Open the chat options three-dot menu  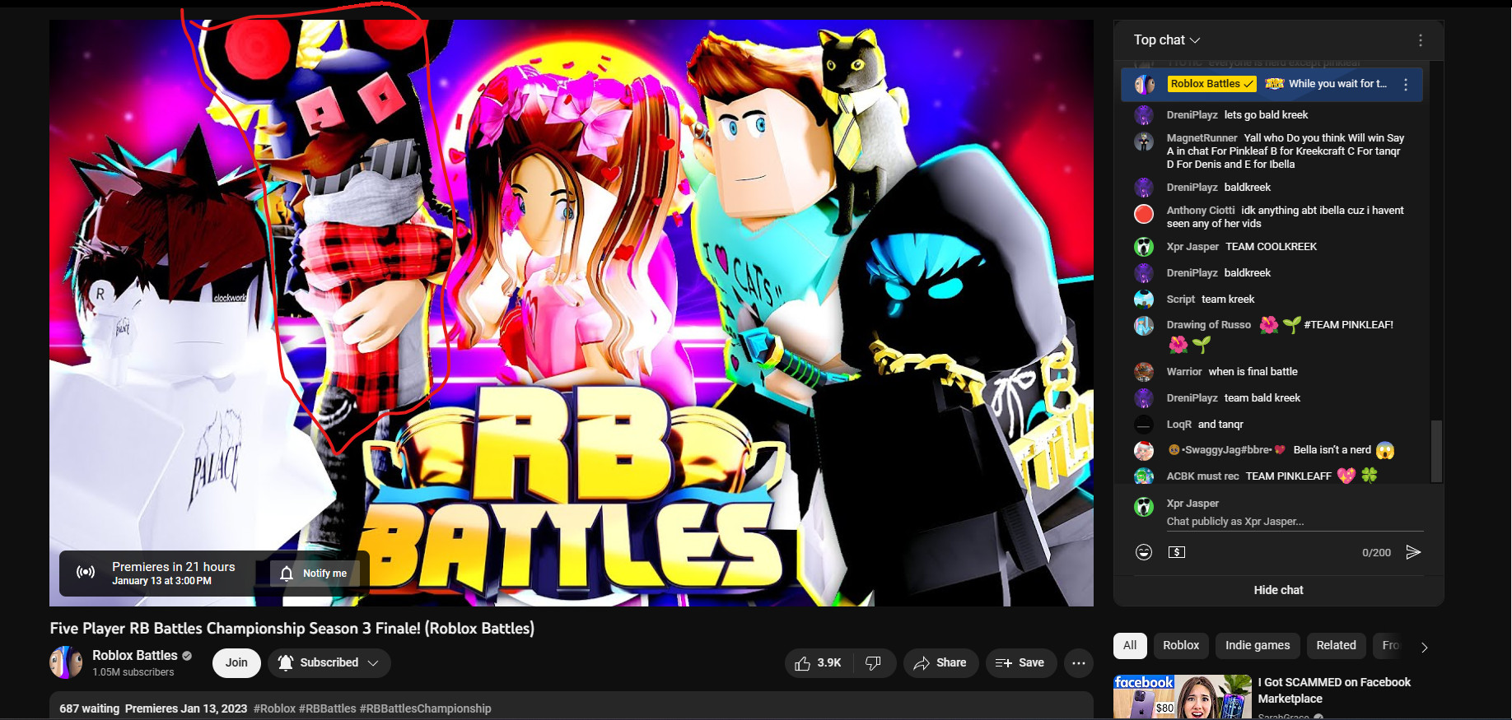coord(1420,40)
